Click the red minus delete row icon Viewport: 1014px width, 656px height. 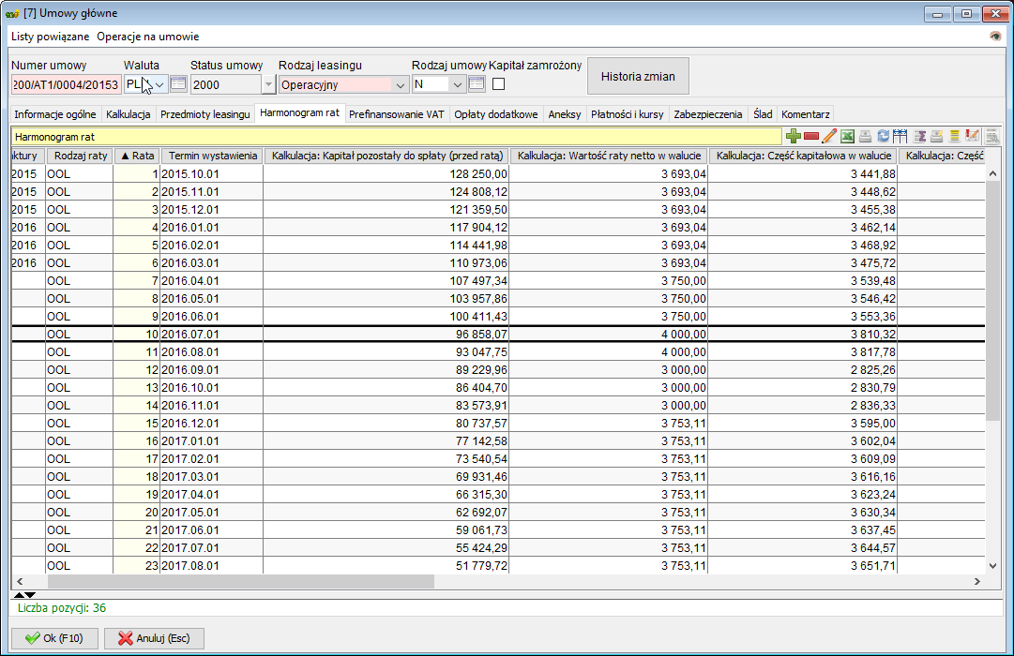point(811,137)
